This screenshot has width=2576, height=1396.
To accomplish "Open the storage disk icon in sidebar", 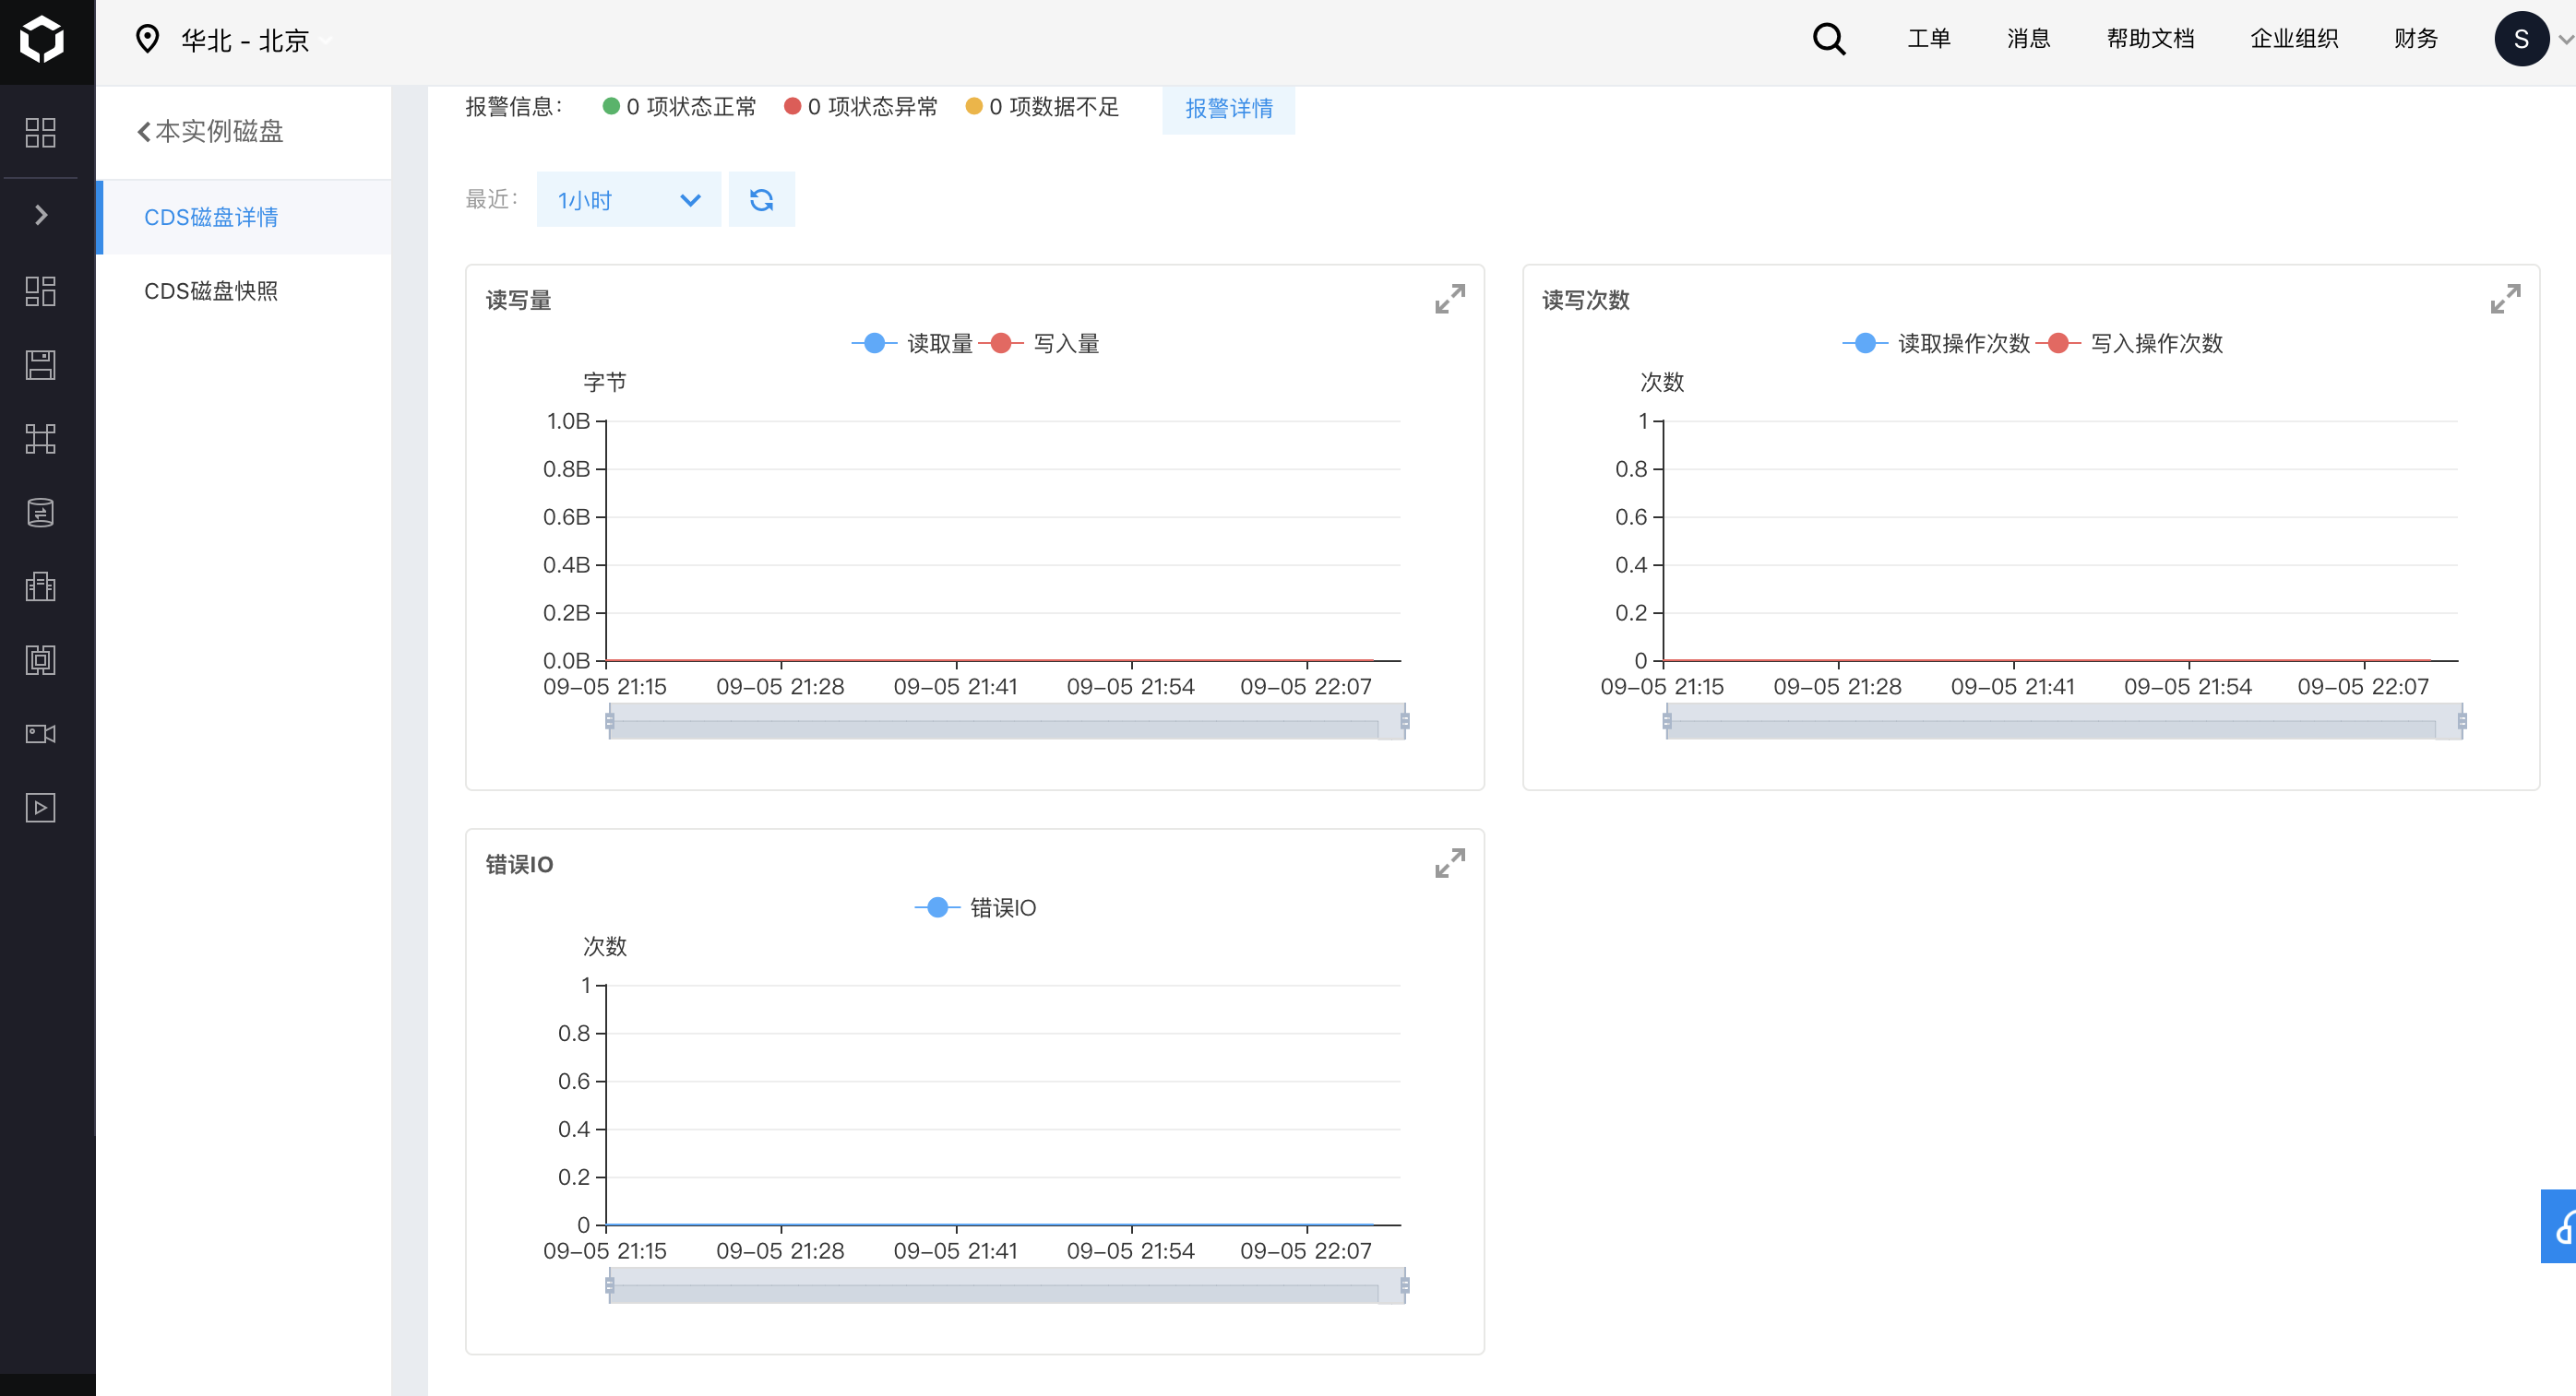I will [40, 365].
